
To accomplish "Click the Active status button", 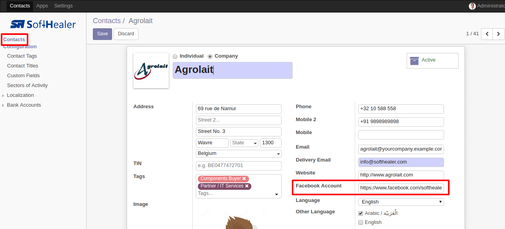I will [433, 61].
